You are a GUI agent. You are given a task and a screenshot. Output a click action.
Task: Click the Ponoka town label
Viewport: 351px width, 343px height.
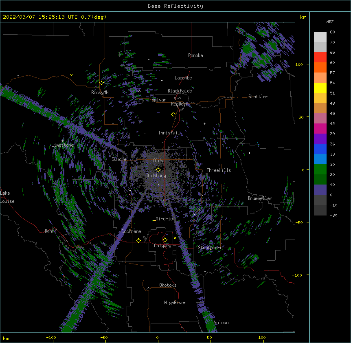click(195, 55)
